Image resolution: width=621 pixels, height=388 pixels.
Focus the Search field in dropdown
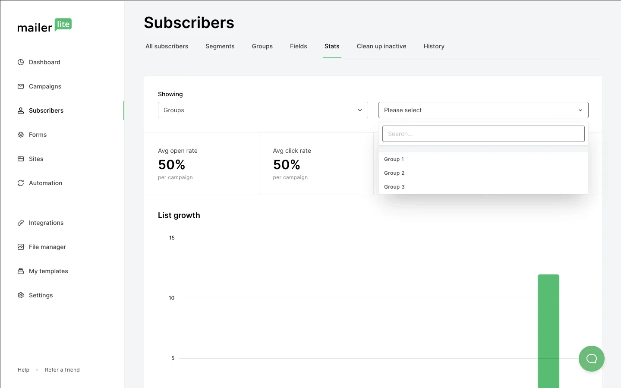[x=483, y=134]
